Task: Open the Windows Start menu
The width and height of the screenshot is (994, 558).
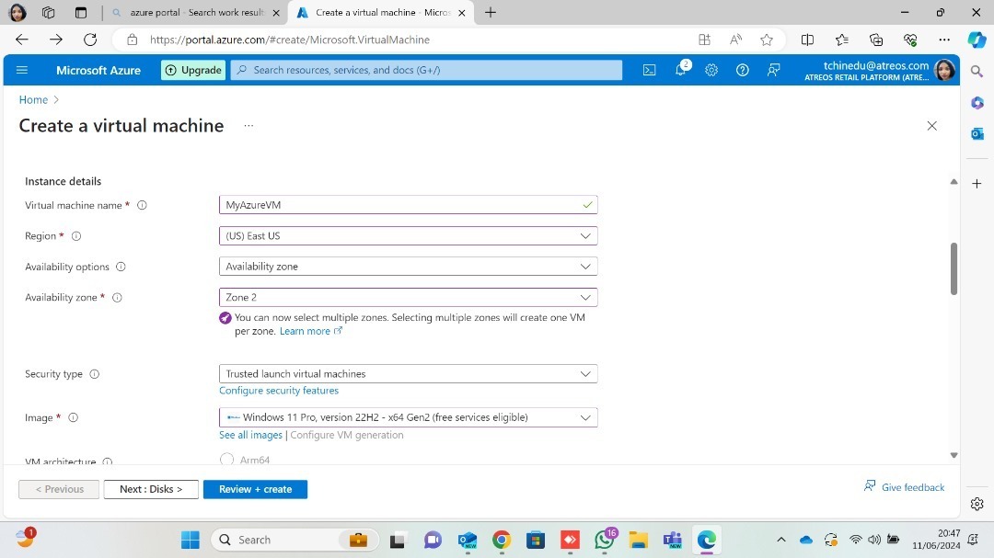Action: pyautogui.click(x=191, y=540)
